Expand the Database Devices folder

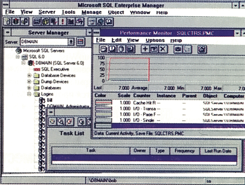pyautogui.click(x=29, y=76)
